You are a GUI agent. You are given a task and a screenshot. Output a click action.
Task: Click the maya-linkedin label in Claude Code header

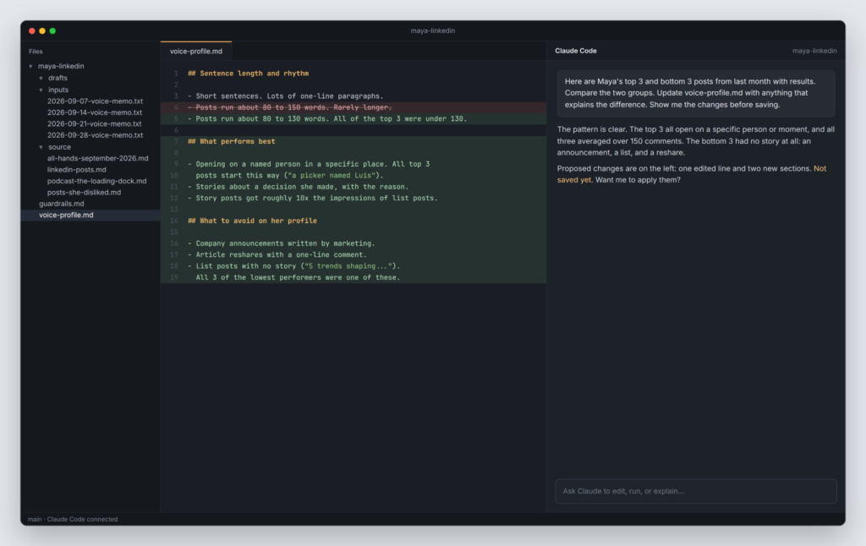[814, 51]
